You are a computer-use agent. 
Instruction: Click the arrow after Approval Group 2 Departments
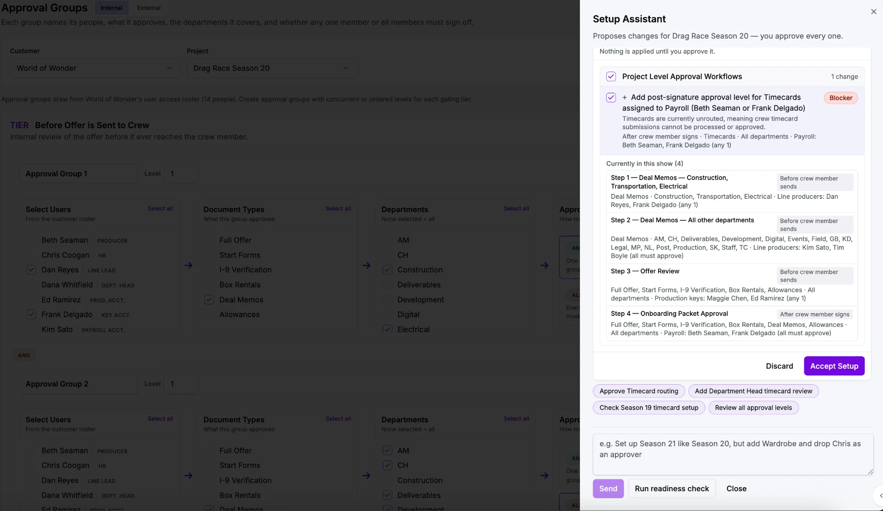point(545,476)
